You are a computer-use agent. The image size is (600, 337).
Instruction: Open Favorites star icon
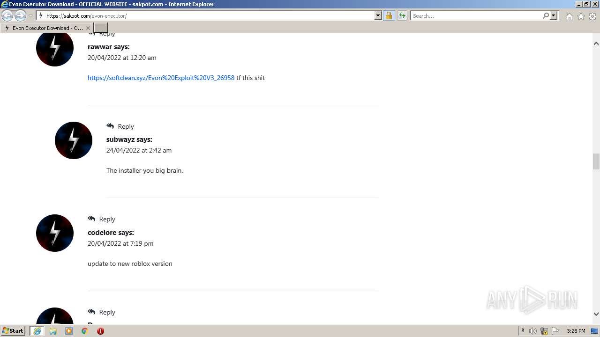(581, 16)
